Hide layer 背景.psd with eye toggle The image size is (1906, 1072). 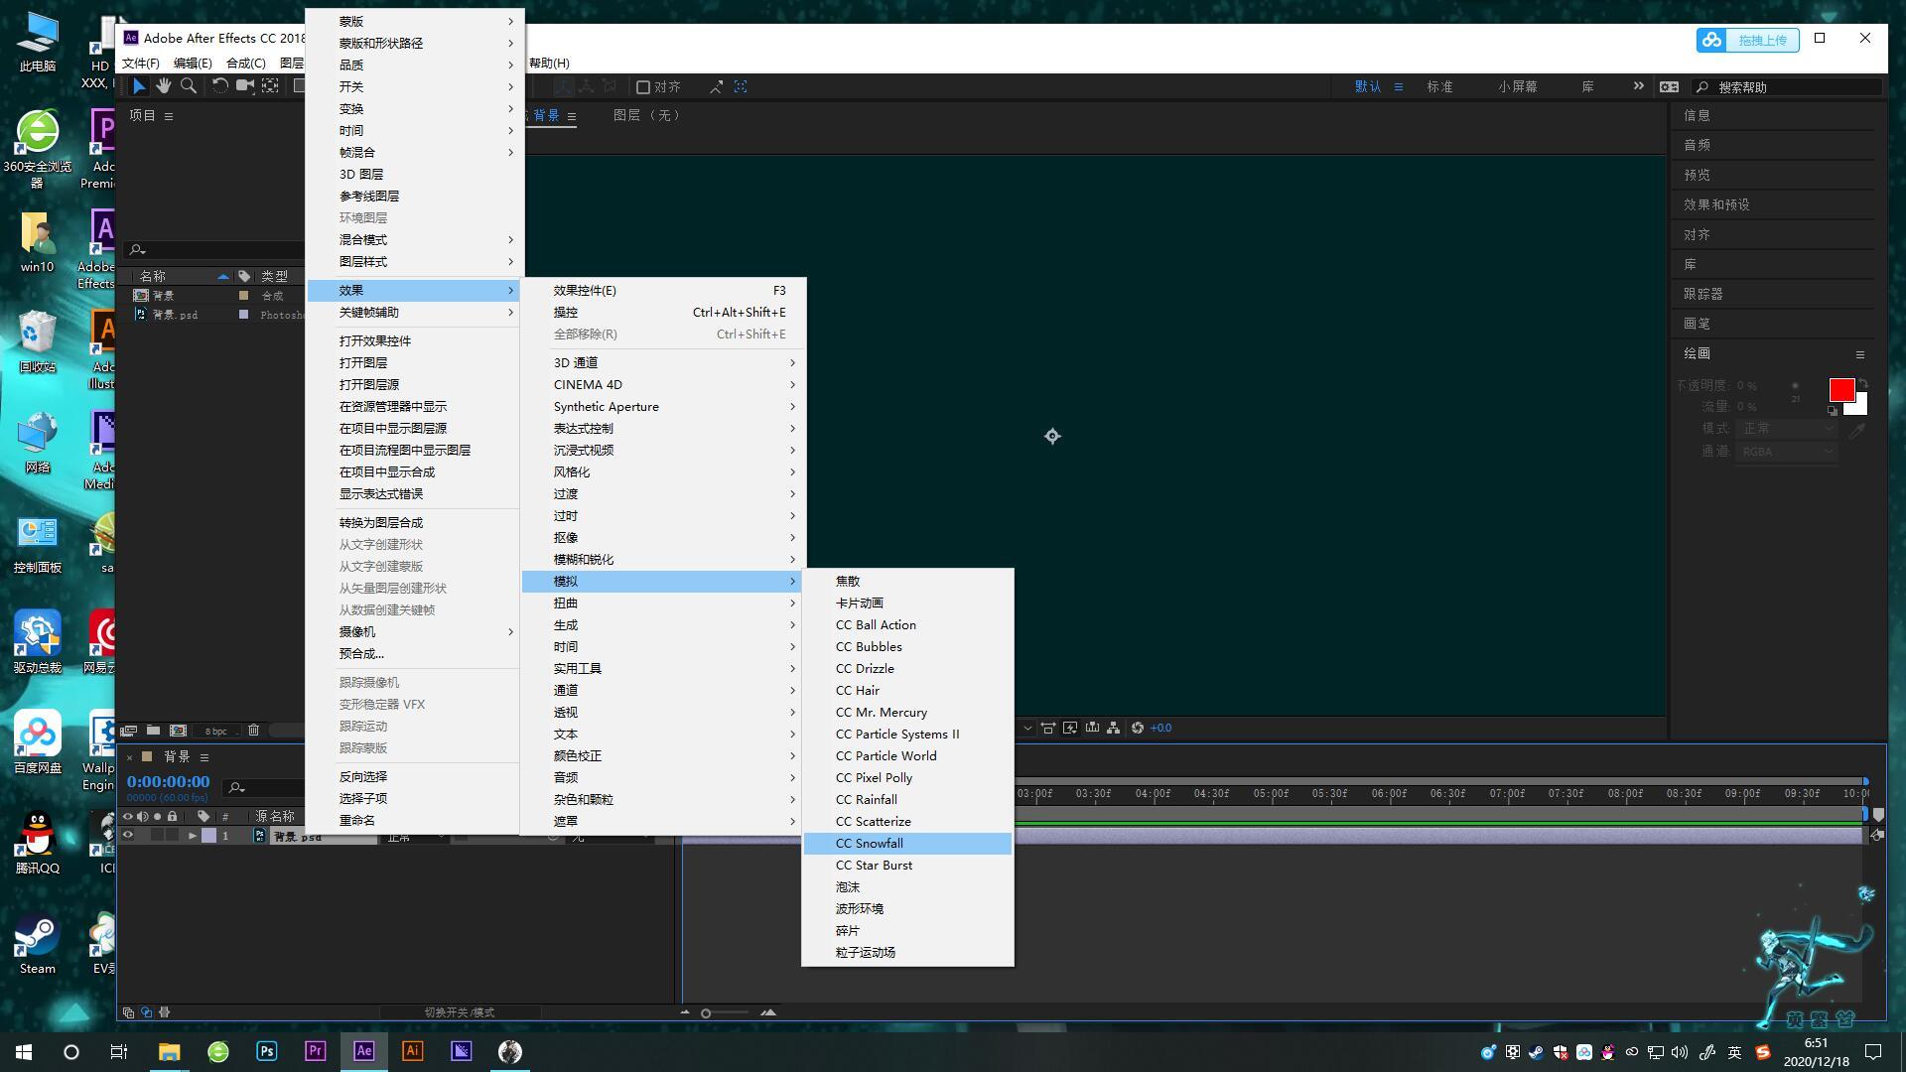[x=127, y=836]
